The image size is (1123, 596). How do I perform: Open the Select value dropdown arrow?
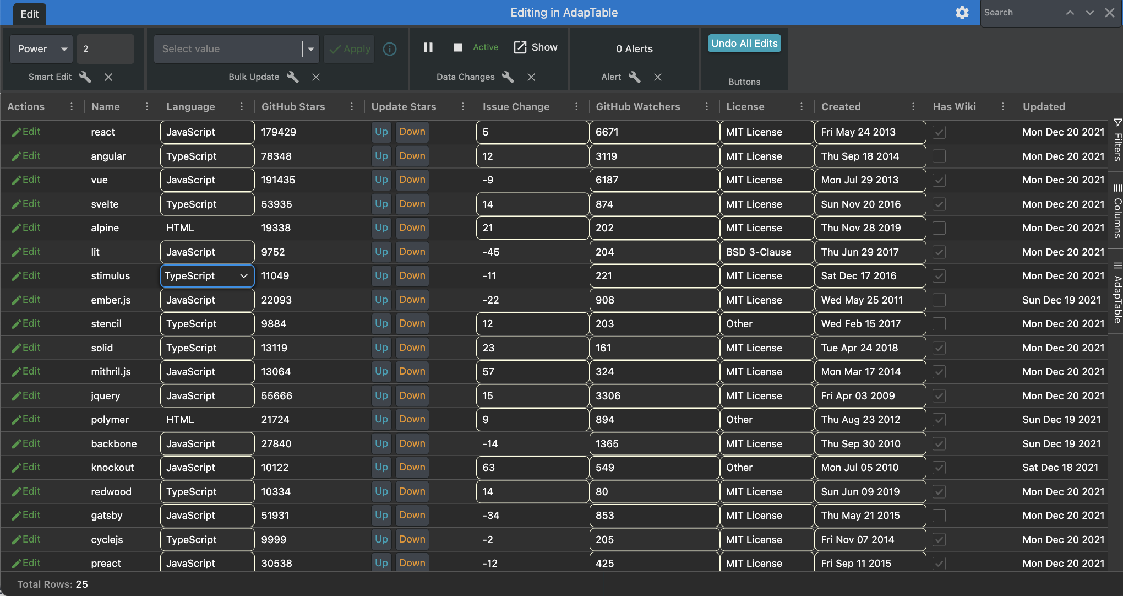coord(311,49)
